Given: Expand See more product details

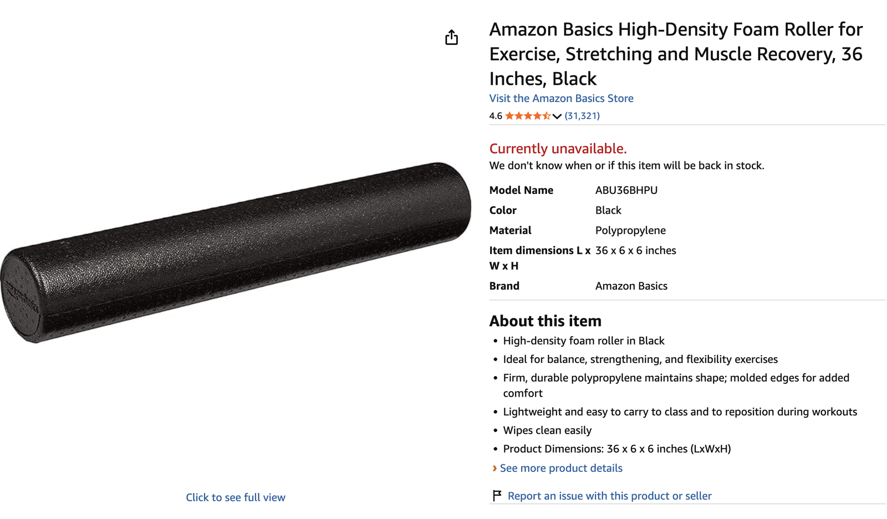Looking at the screenshot, I should [560, 468].
